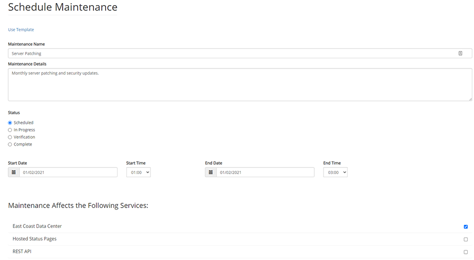Click the Schedule Maintenance page heading
Viewport: 474px width, 260px height.
click(x=62, y=7)
